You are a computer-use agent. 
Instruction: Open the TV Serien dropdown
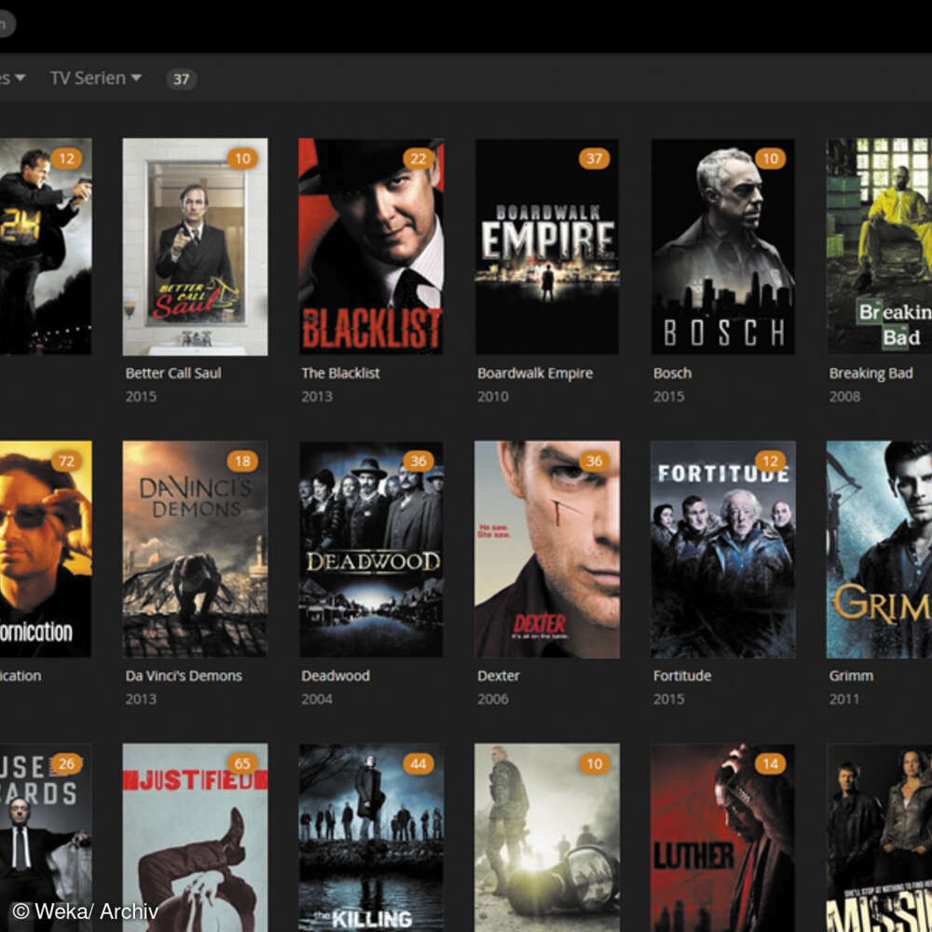point(95,78)
